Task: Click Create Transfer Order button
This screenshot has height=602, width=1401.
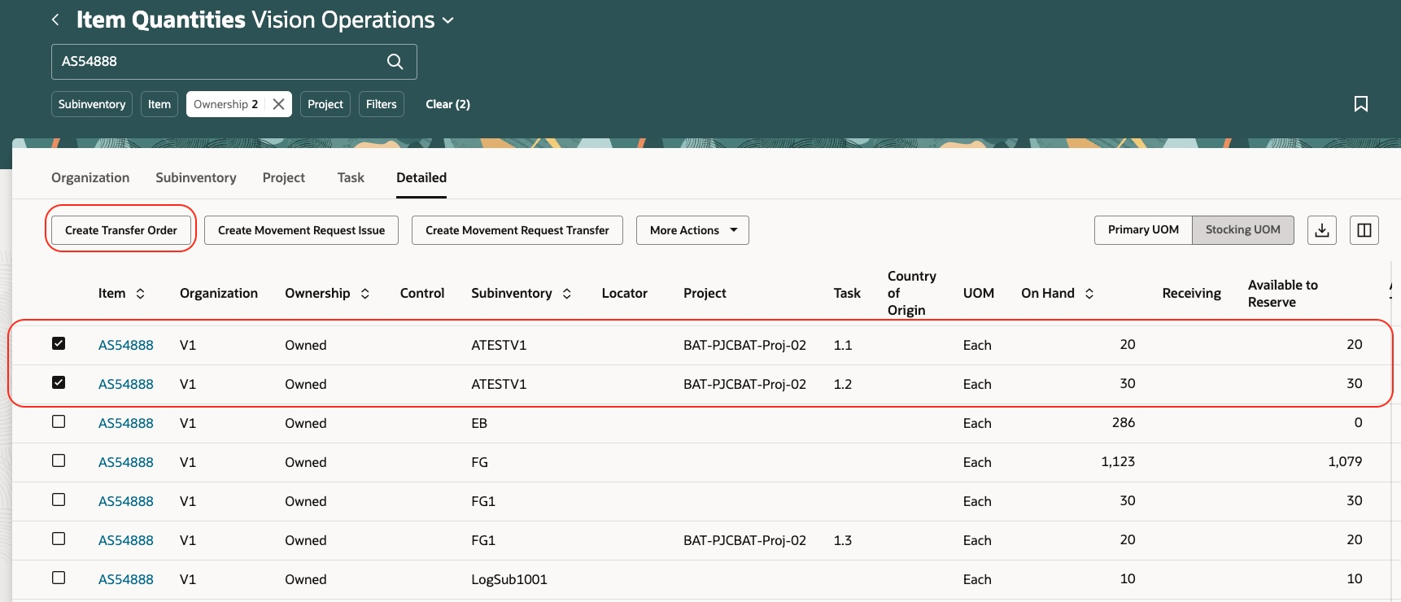Action: coord(121,230)
